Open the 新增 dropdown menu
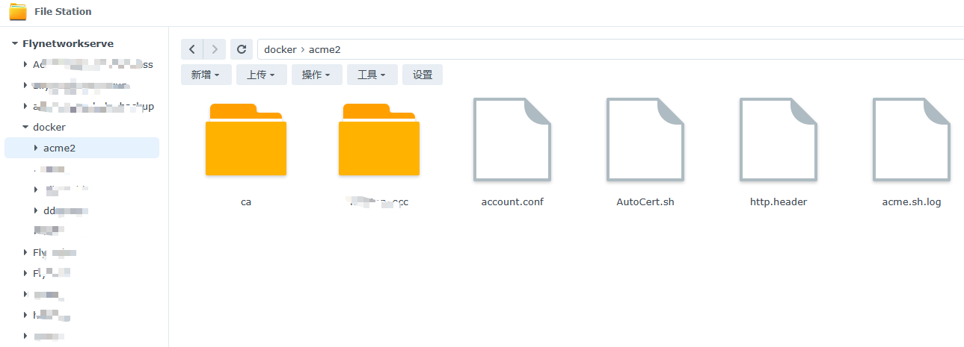Viewport: 964px width, 347px height. click(206, 75)
